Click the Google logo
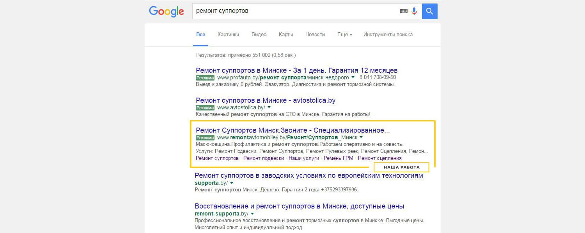 coord(166,11)
